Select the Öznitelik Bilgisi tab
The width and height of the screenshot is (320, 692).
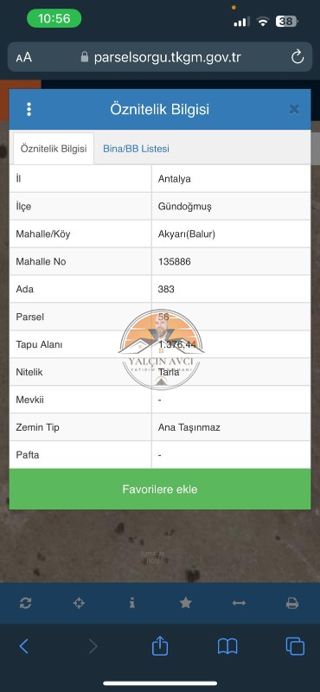(x=54, y=149)
